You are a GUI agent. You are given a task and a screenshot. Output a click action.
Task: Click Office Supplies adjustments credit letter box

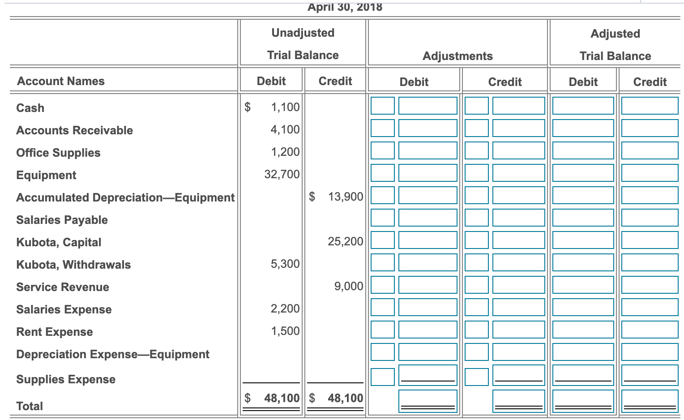(x=477, y=150)
